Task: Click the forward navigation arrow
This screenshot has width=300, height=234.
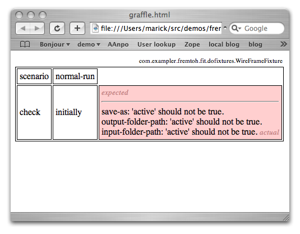Action: coord(38,29)
